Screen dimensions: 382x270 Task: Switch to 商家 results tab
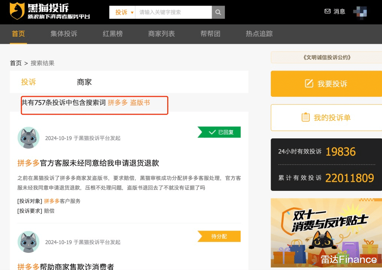point(84,82)
